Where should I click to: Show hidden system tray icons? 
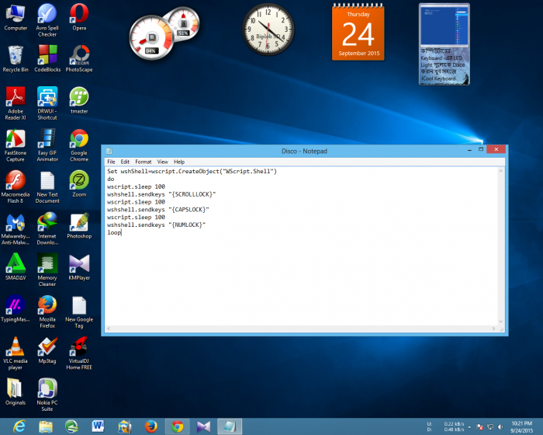(469, 427)
